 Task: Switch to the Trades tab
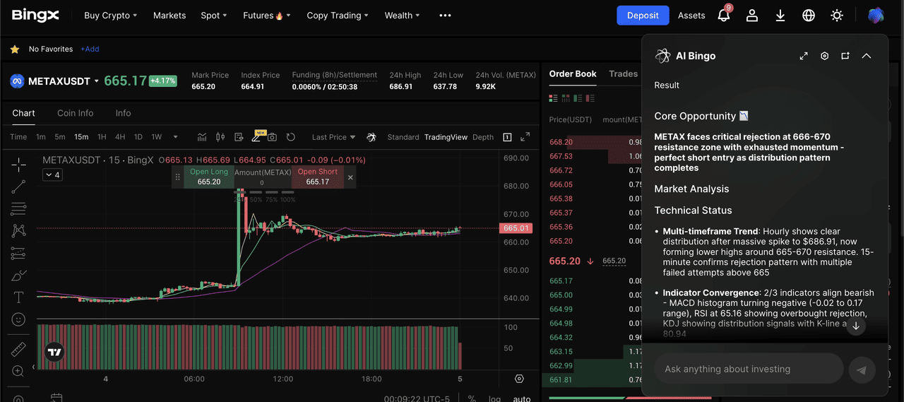coord(623,73)
